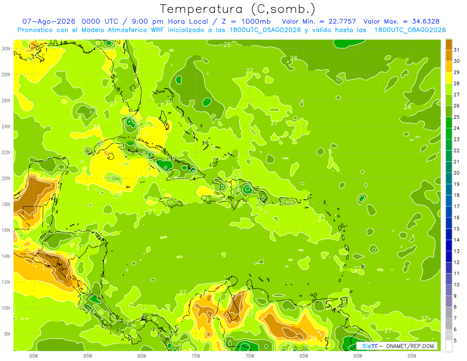Click the "10" label on the color legend
Screen dimensions: 467x361
coord(457,285)
